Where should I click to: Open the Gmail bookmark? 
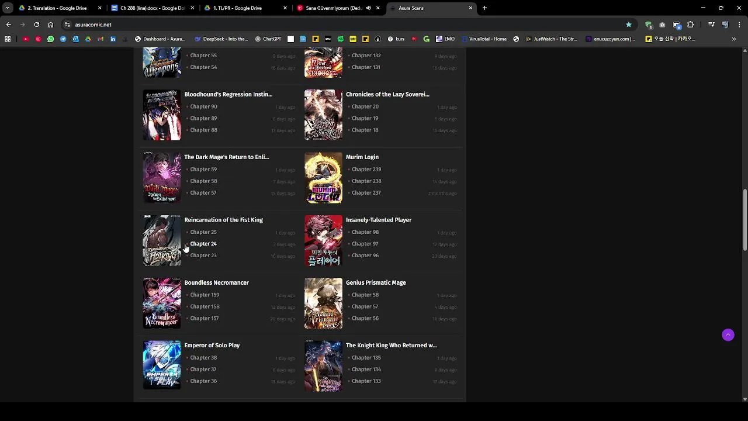pyautogui.click(x=101, y=39)
